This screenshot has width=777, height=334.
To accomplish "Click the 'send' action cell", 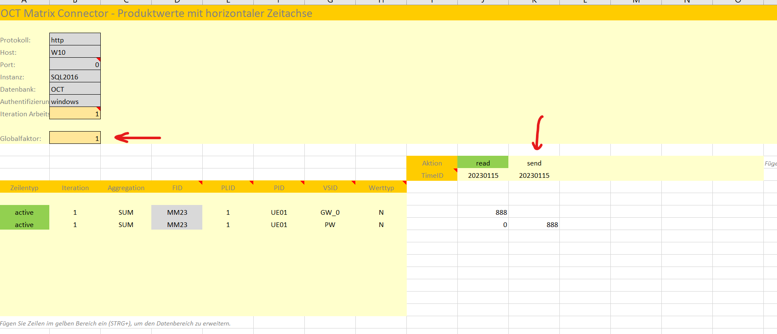I will [534, 163].
